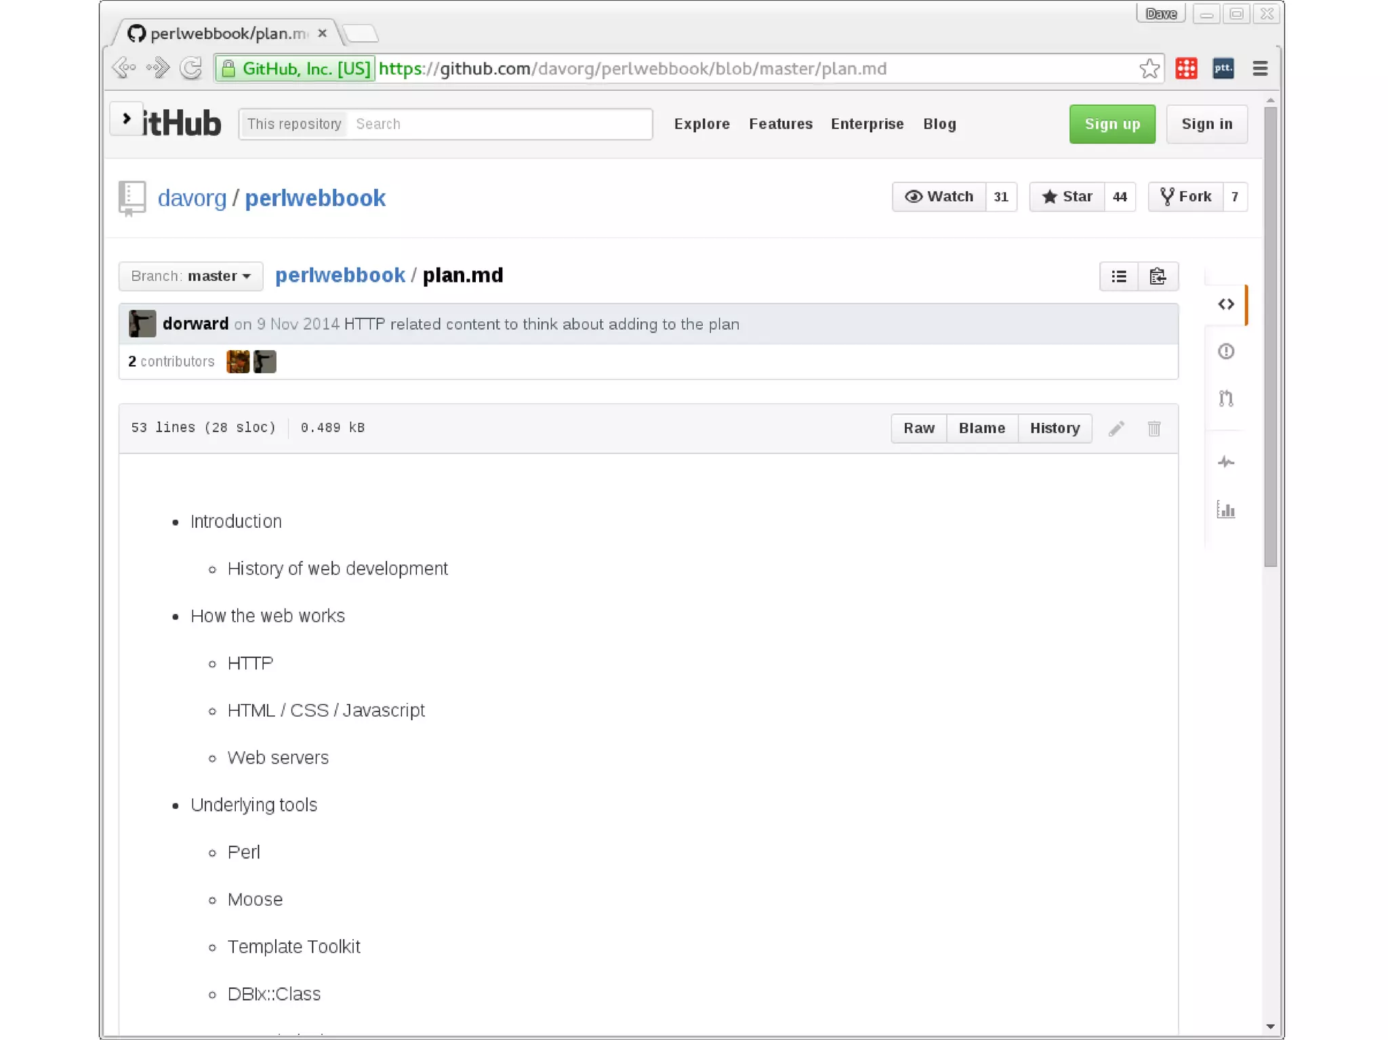Screen dimensions: 1388x1040
Task: View the Raw file contents
Action: pos(918,428)
